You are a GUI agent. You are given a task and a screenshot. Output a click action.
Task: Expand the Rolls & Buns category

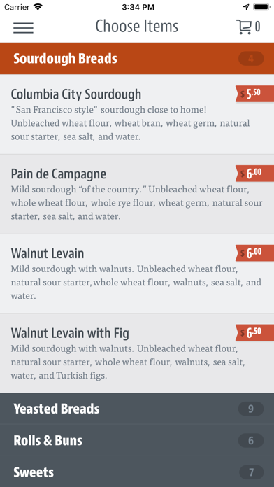tap(137, 440)
